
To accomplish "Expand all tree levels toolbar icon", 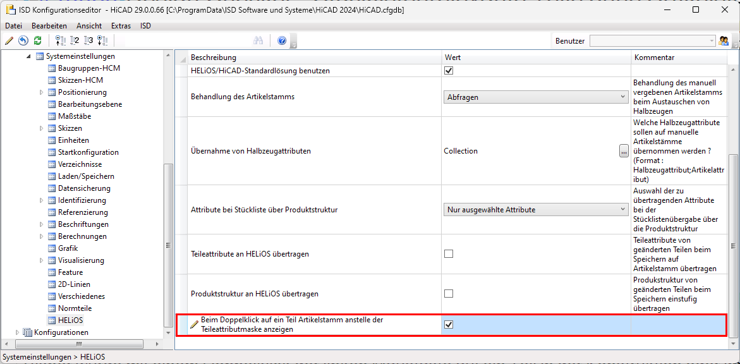I will [102, 40].
